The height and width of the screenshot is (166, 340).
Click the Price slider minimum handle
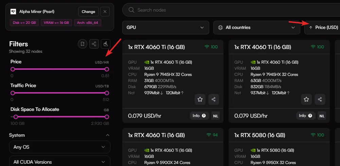pos(13,69)
